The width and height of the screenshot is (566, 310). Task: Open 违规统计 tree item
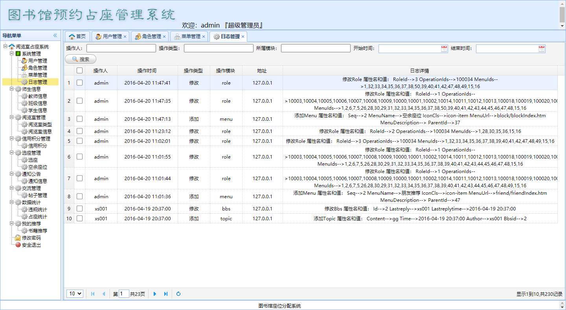(x=37, y=210)
